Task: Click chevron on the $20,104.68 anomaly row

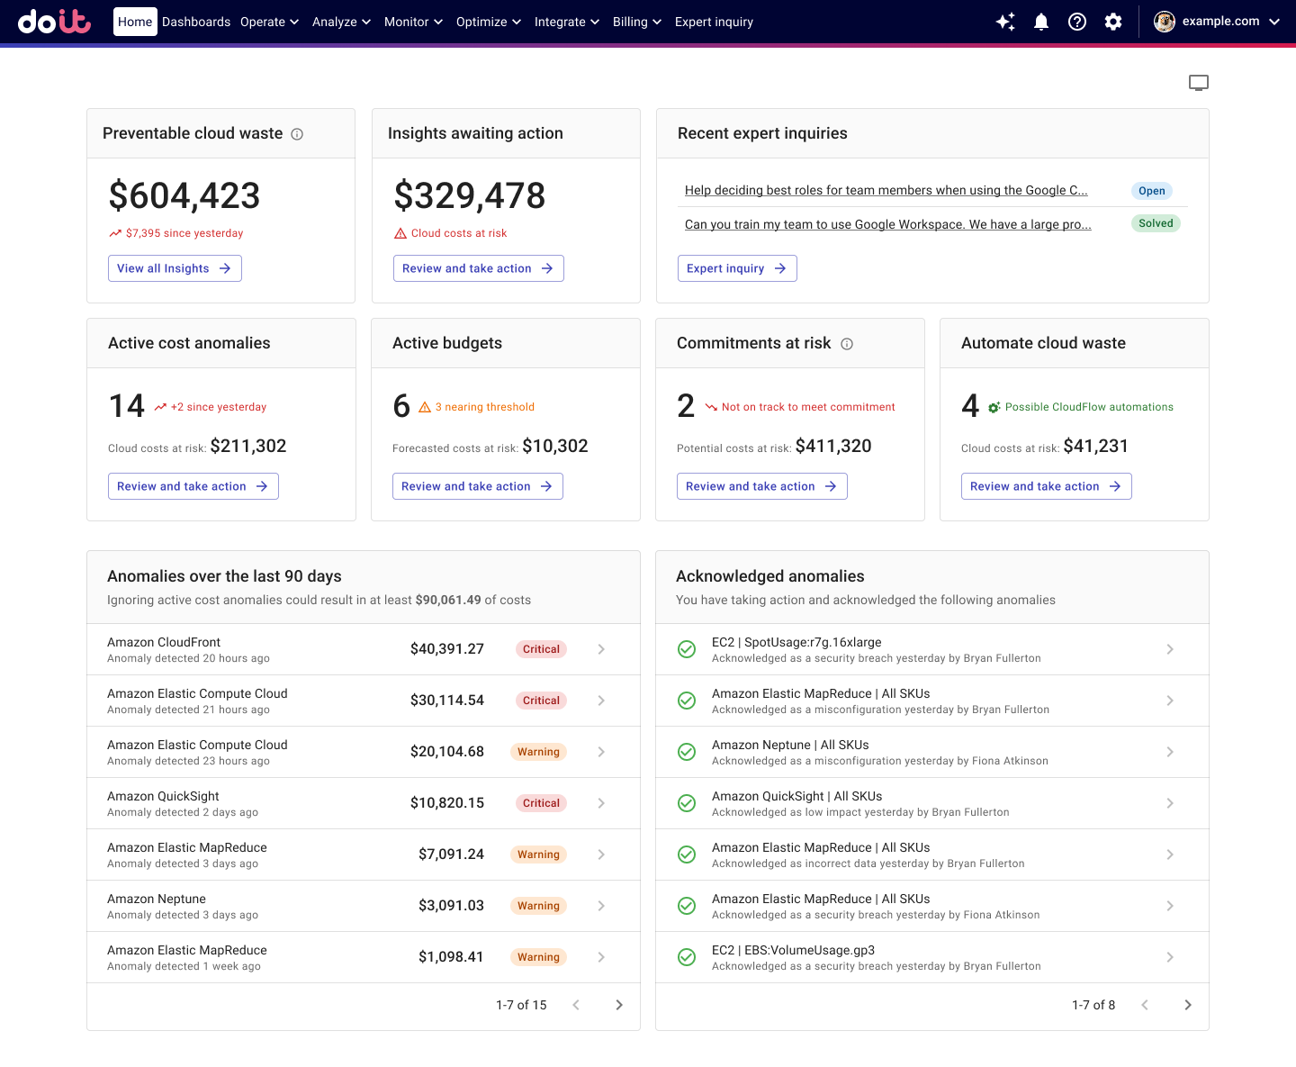Action: point(601,752)
